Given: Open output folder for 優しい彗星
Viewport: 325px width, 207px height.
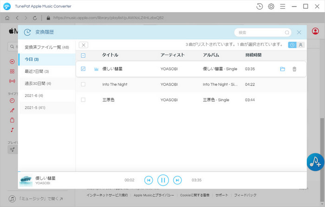Looking at the screenshot, I should (282, 69).
